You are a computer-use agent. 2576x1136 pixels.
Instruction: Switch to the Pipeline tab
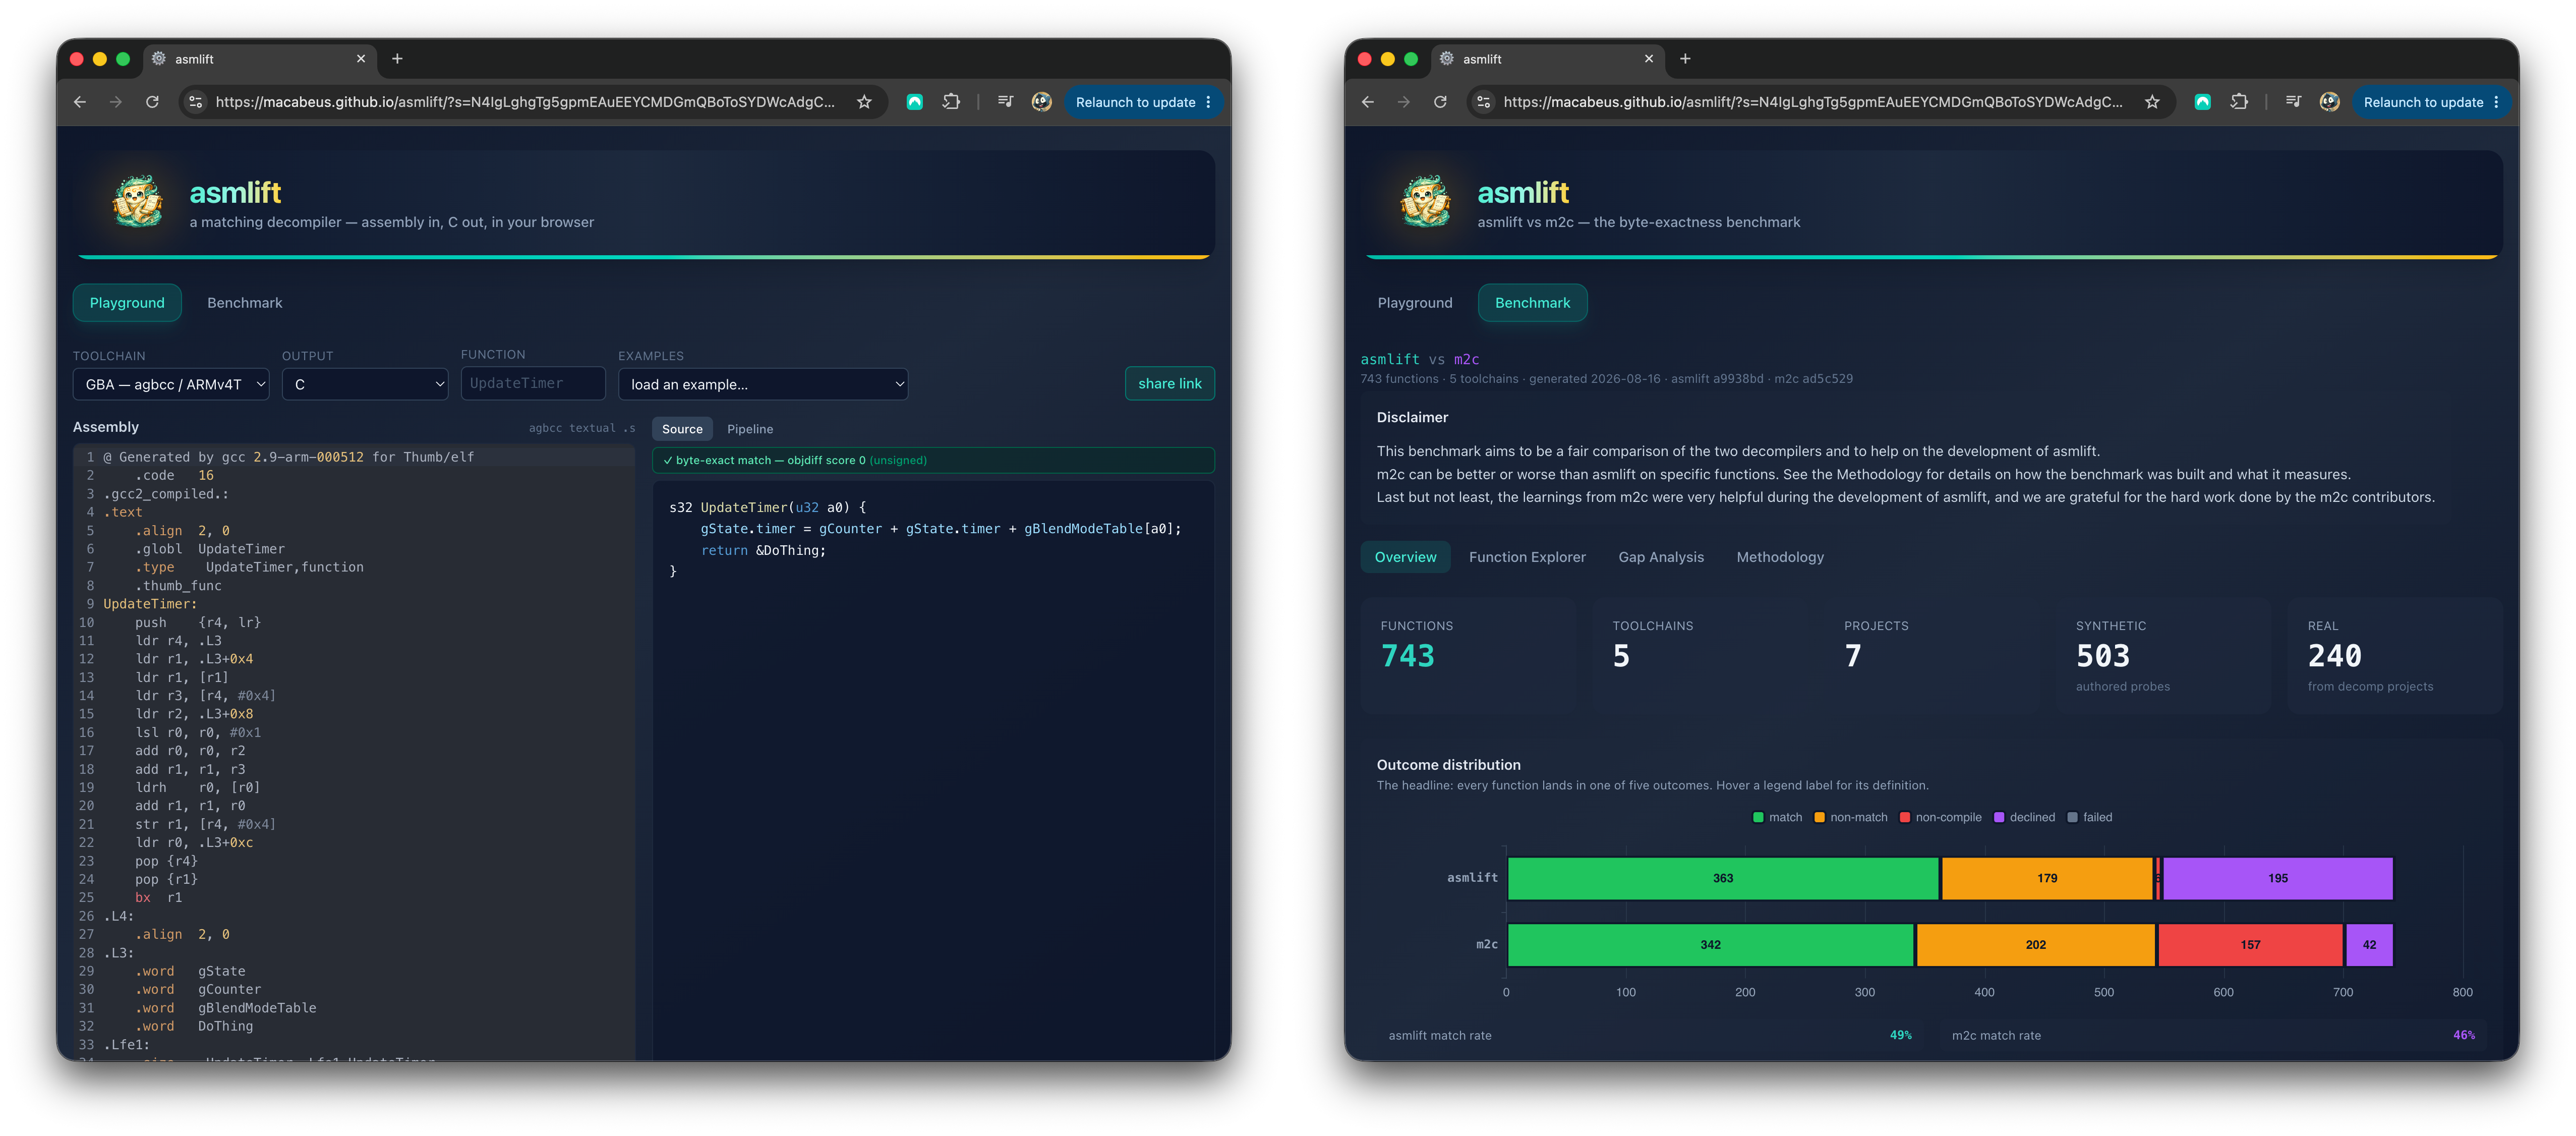[750, 429]
